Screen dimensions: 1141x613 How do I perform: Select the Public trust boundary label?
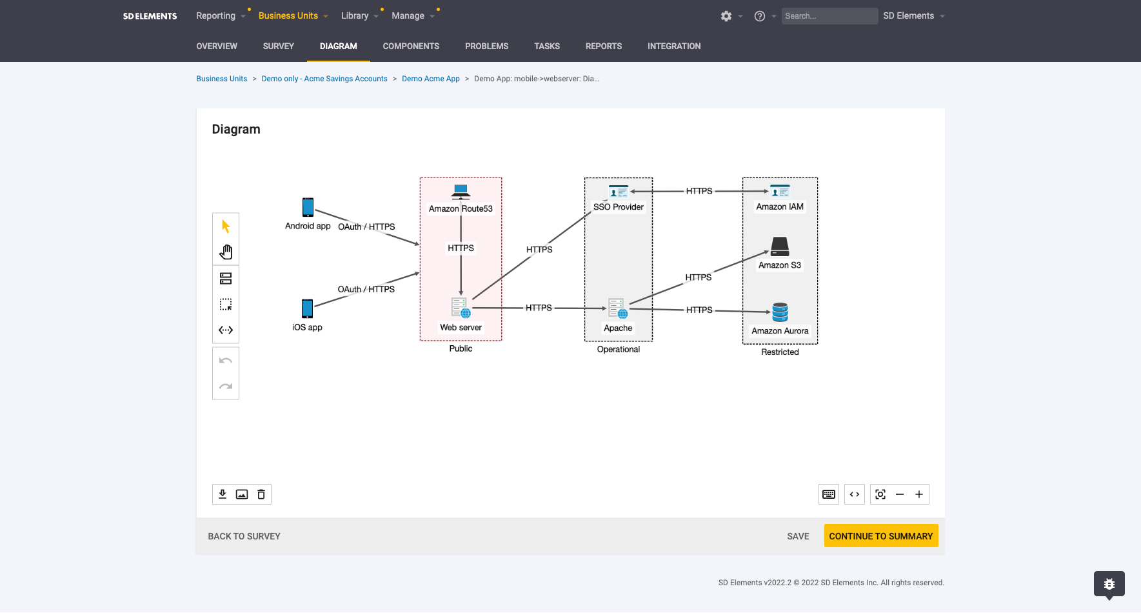(x=461, y=348)
